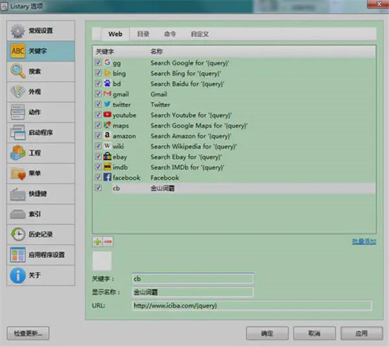
Task: Click the blank keyword icon thumbnail box
Action: (102, 261)
